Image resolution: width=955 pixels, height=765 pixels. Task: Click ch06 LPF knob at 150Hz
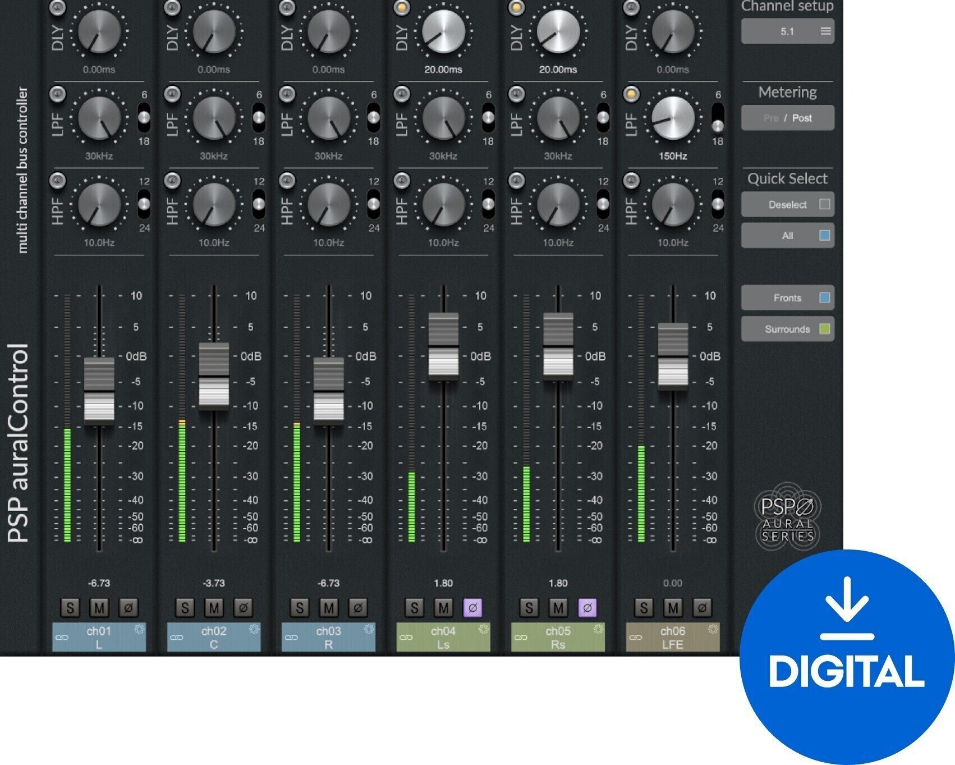coord(673,118)
